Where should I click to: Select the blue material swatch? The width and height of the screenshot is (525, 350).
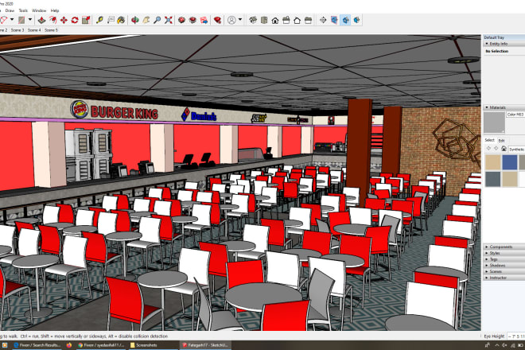510,162
